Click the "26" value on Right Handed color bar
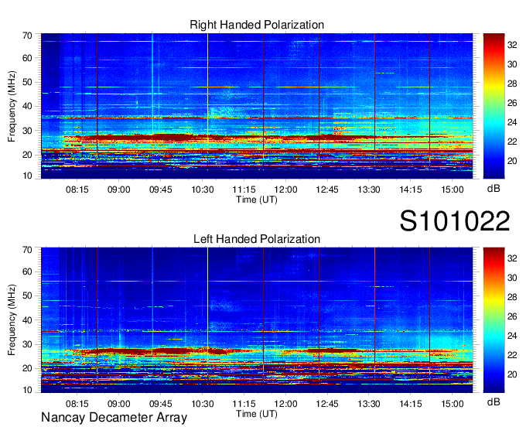 coord(512,103)
